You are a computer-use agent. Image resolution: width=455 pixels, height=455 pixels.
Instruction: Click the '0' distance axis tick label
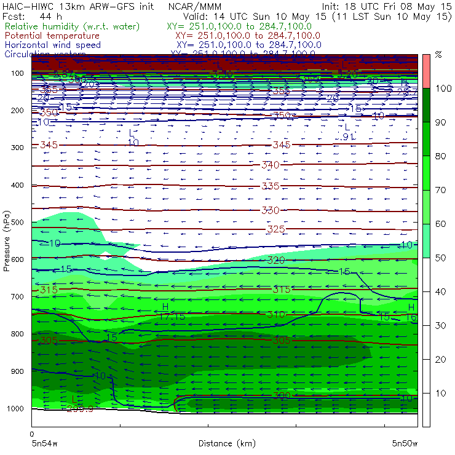31,434
